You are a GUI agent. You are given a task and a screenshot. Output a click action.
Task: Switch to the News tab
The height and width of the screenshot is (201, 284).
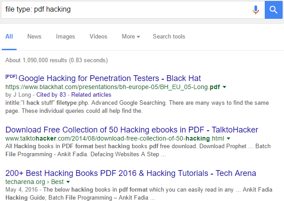coord(34,37)
